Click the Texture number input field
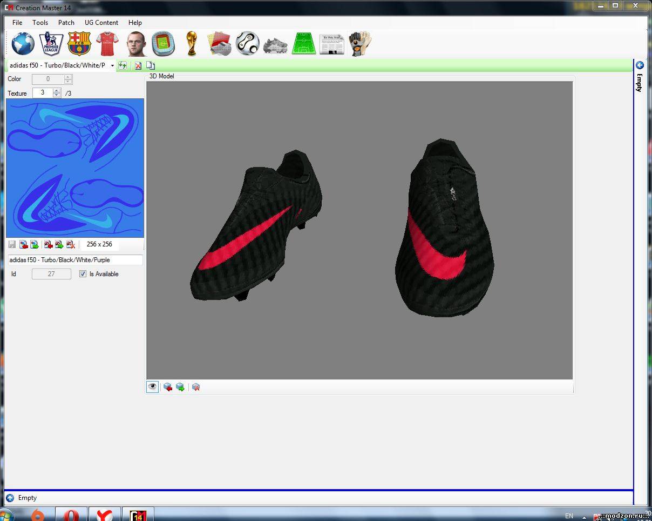The image size is (652, 521). click(x=43, y=93)
